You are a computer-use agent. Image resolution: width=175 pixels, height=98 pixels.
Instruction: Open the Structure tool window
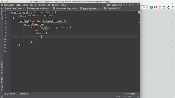(x=2, y=67)
